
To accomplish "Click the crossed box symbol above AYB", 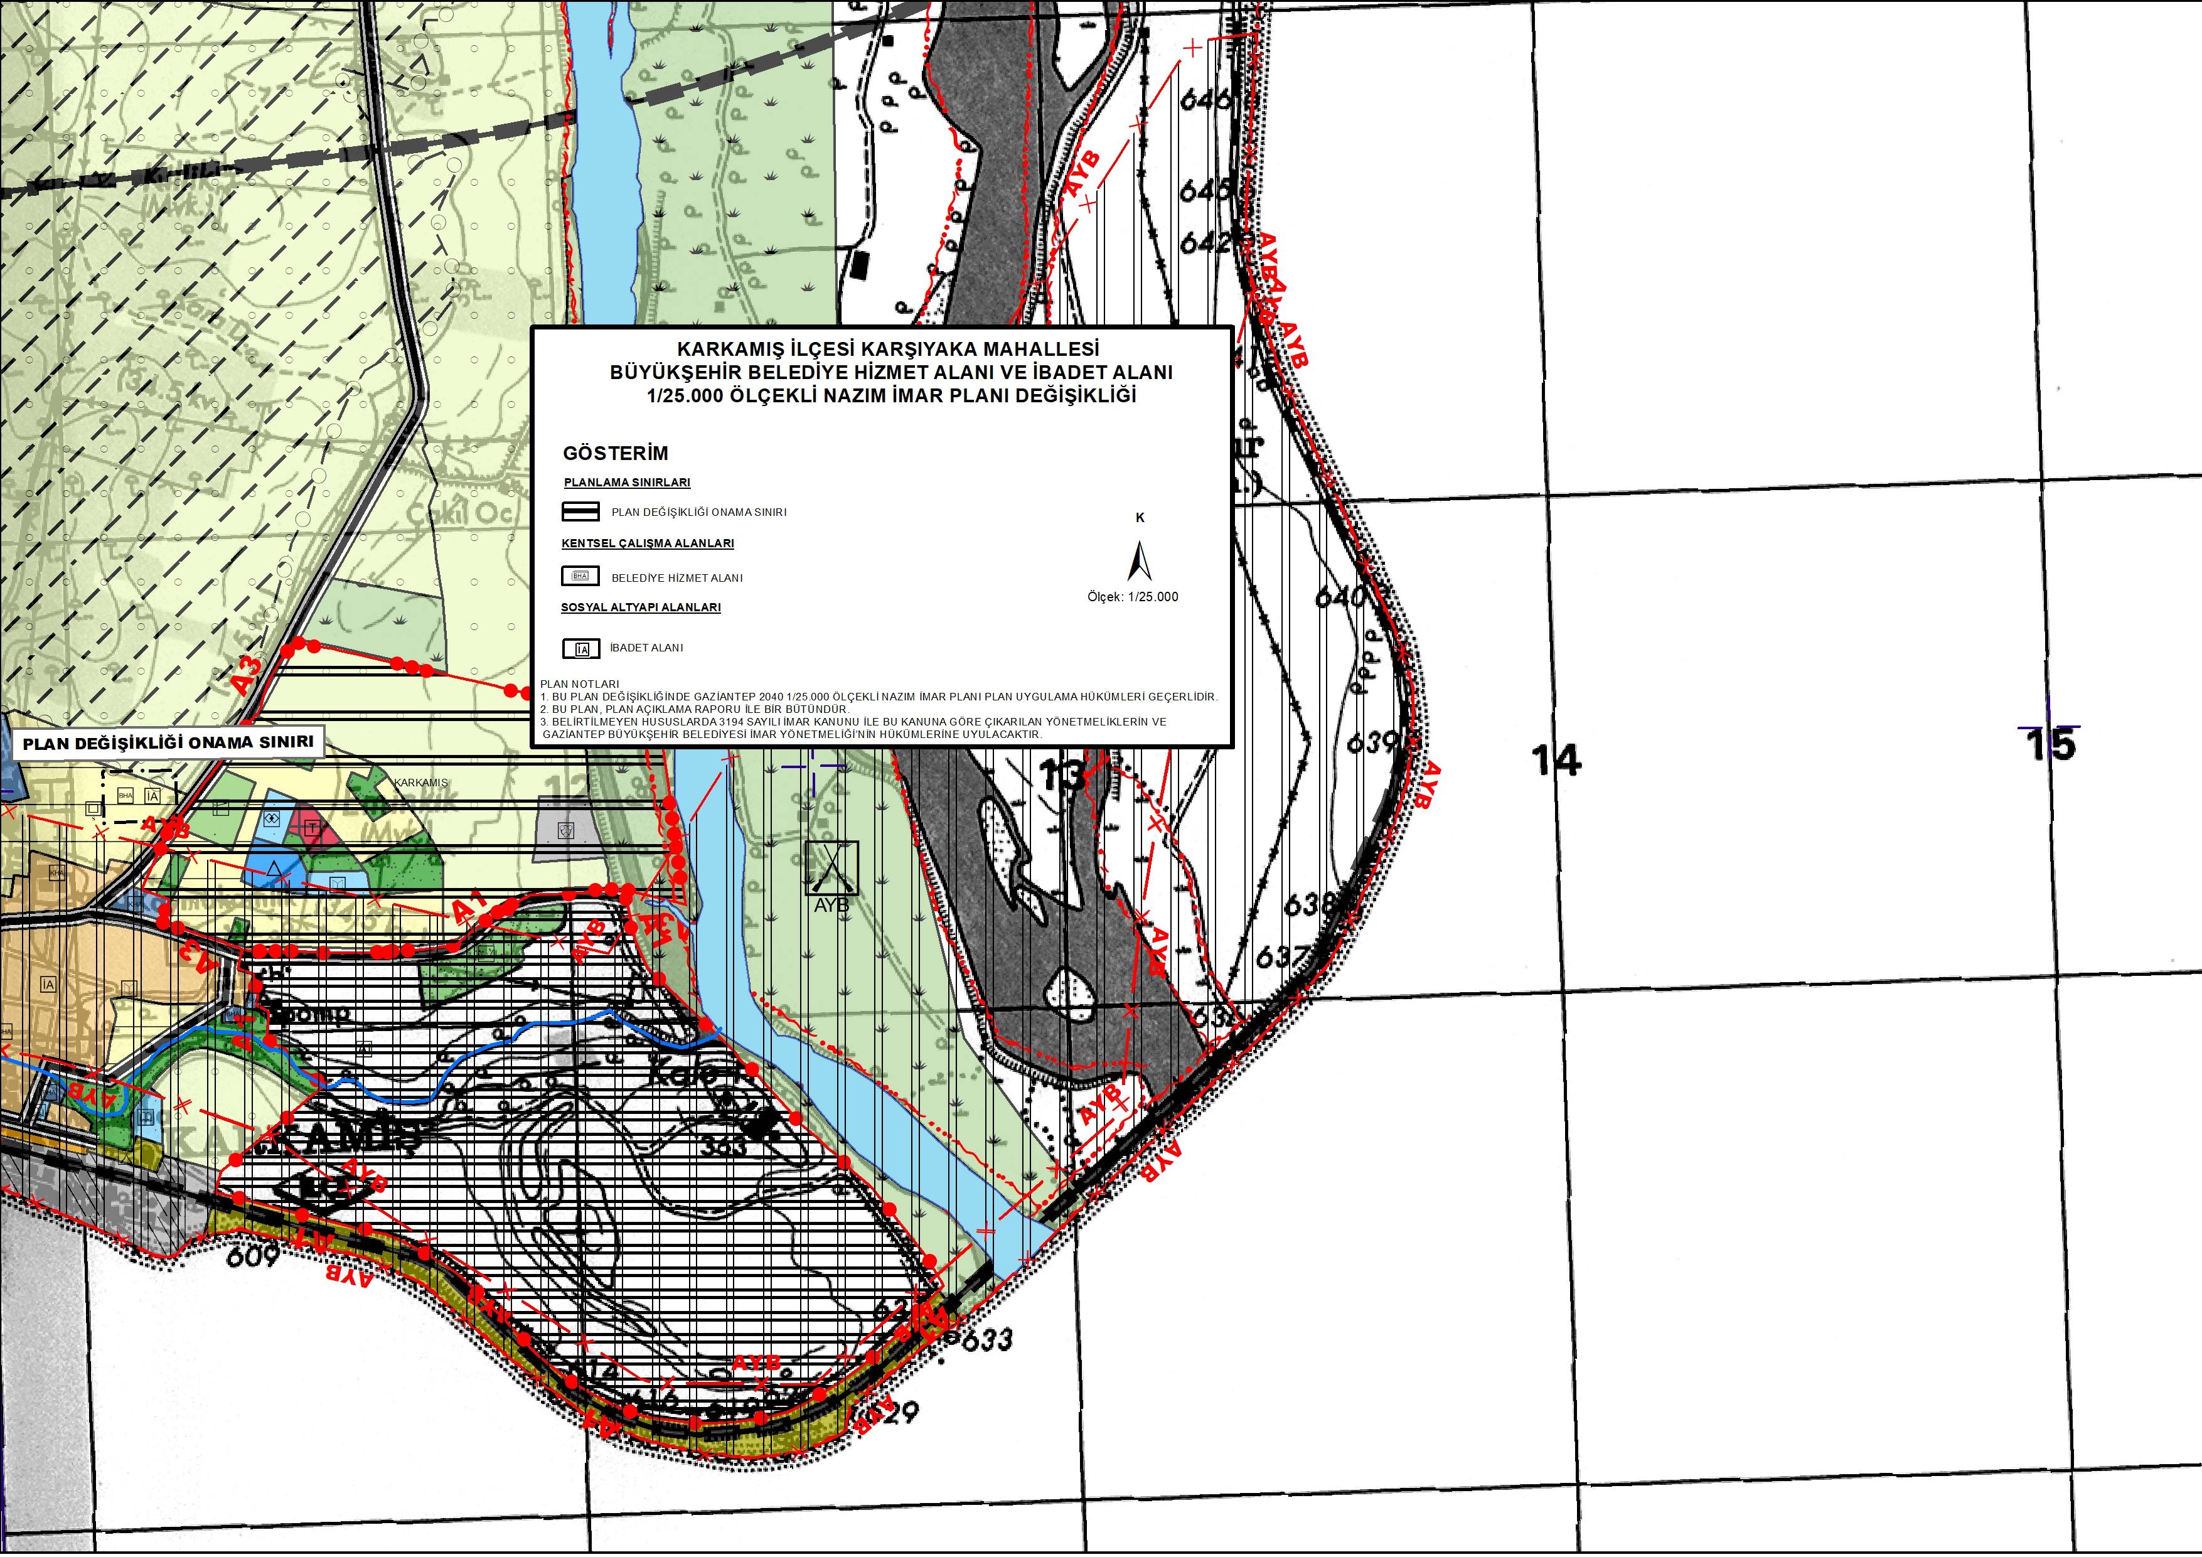I will 831,867.
